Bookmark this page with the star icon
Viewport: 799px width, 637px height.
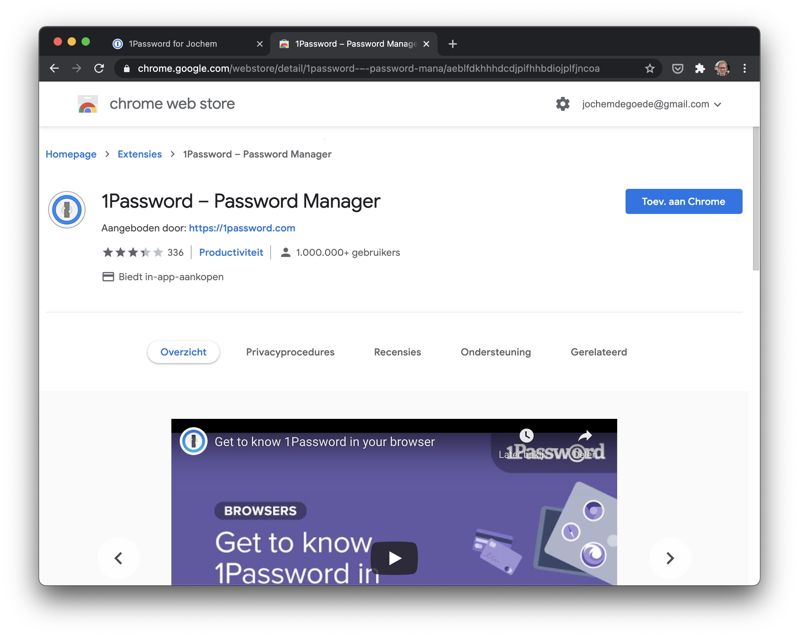click(x=650, y=68)
